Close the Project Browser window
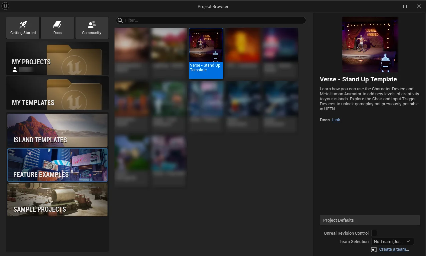The height and width of the screenshot is (256, 426). tap(419, 6)
